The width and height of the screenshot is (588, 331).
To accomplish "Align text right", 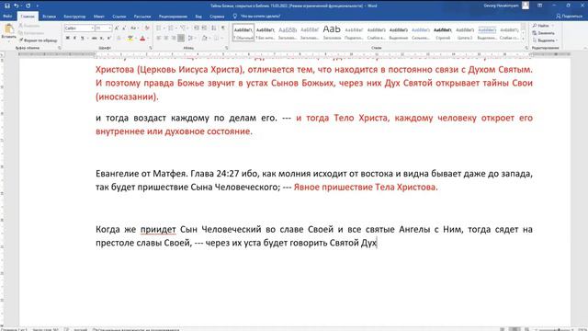I will click(x=174, y=38).
